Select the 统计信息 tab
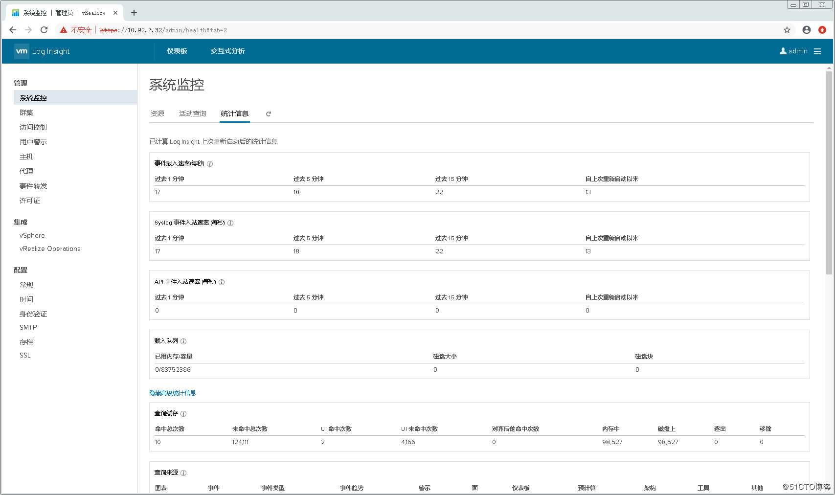 coord(235,113)
